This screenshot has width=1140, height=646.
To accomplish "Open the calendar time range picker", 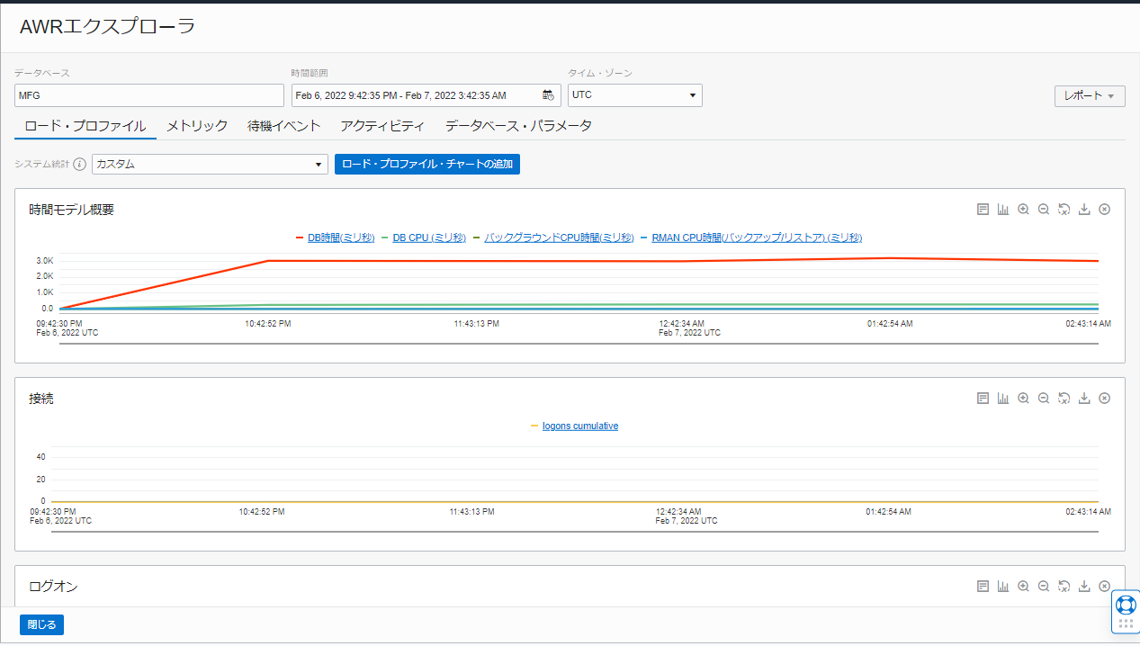I will pyautogui.click(x=548, y=95).
